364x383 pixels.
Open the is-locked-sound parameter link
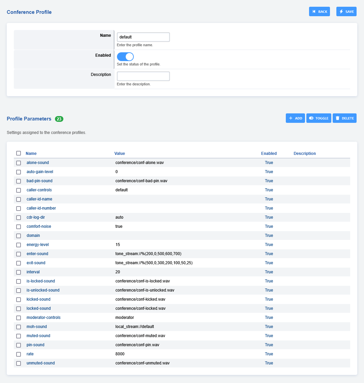pyautogui.click(x=41, y=281)
